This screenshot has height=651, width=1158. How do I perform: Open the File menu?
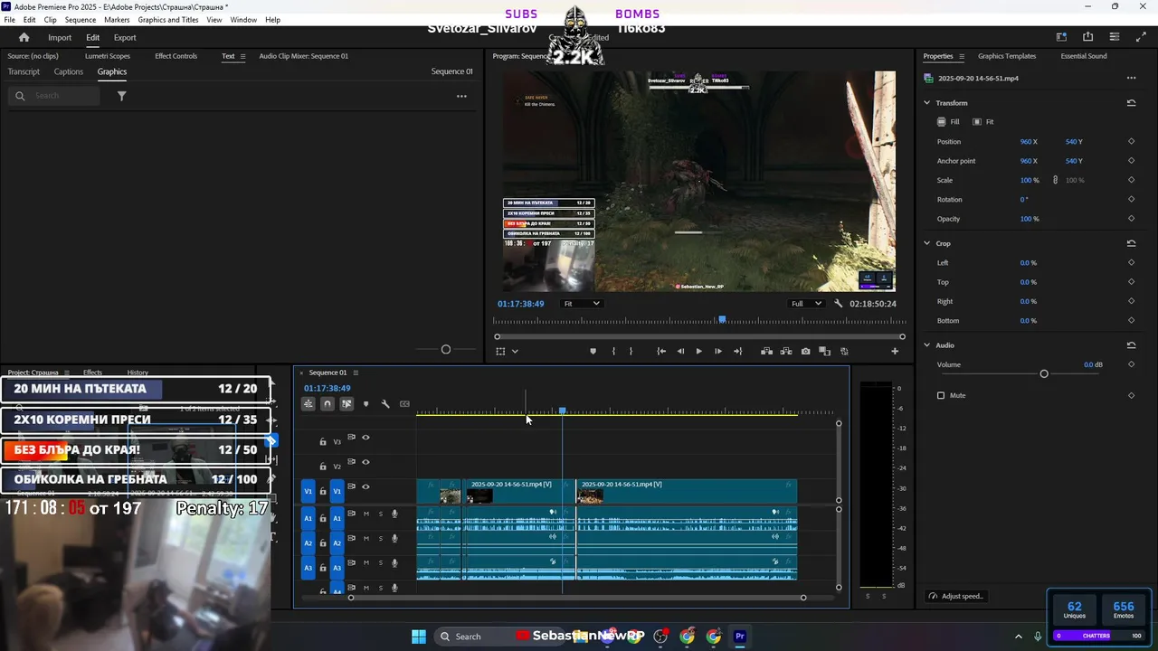(x=9, y=20)
